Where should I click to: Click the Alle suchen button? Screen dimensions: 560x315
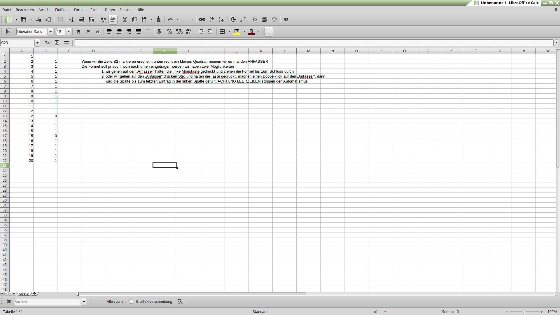pos(116,302)
